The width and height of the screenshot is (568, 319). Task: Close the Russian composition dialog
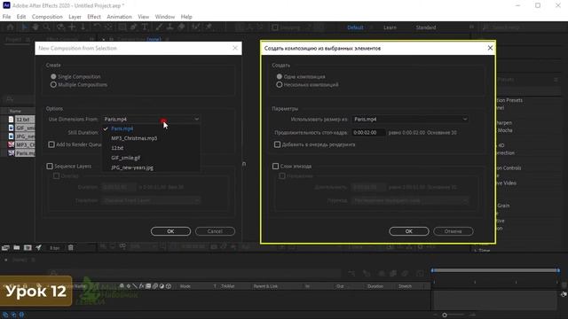pyautogui.click(x=490, y=48)
